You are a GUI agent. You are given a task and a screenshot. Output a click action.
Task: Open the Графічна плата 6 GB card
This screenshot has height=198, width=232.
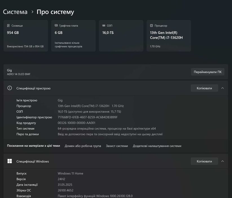coord(73,36)
